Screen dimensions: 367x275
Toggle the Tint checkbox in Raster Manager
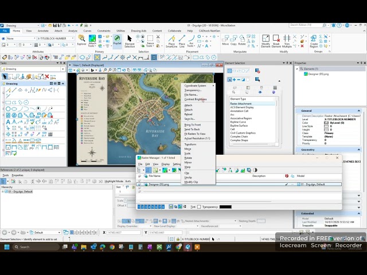(x=199, y=207)
